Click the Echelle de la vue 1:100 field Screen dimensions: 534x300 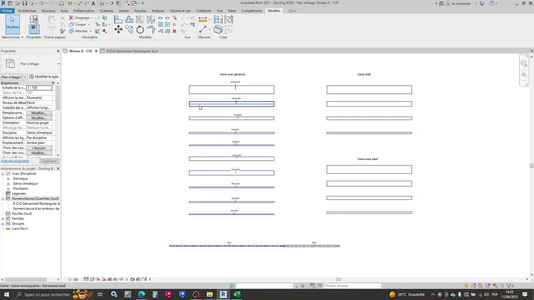click(x=39, y=88)
